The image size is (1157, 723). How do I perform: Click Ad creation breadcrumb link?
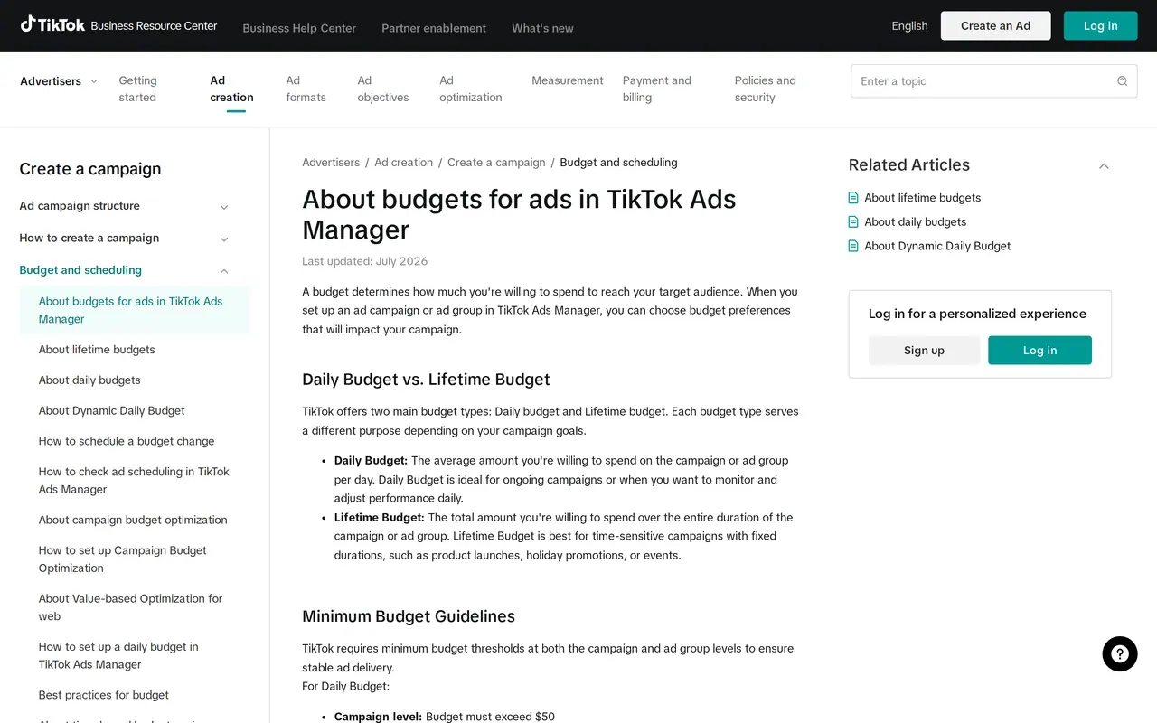point(403,163)
